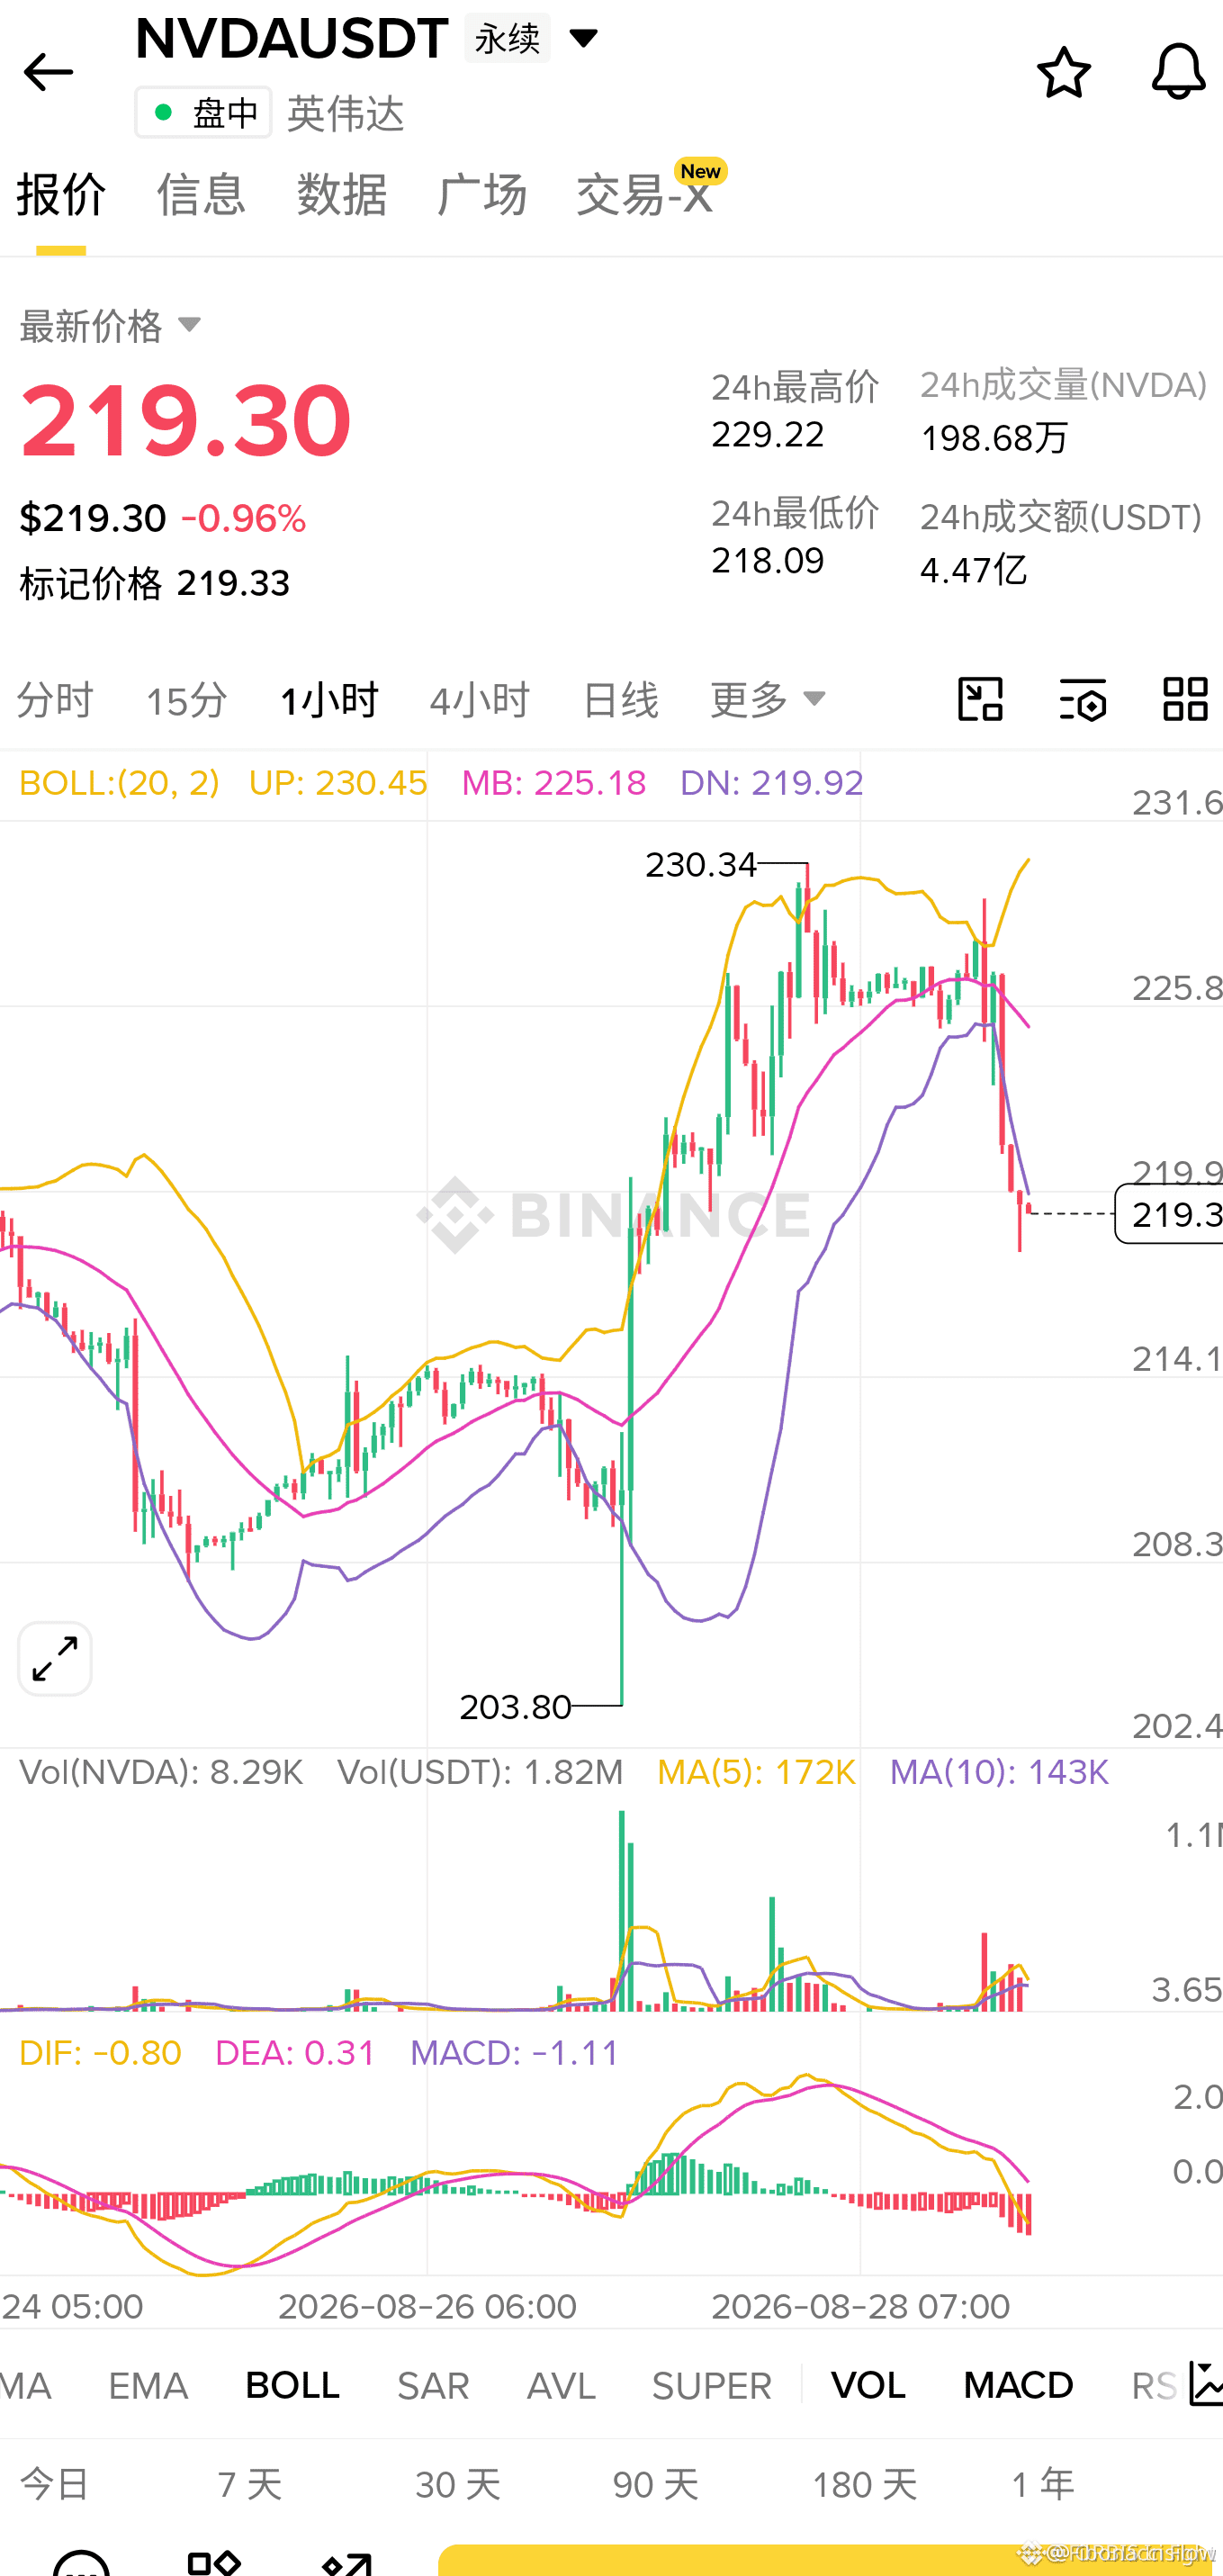Expand the 更多 intervals dropdown
This screenshot has height=2576, width=1223.
(x=768, y=700)
